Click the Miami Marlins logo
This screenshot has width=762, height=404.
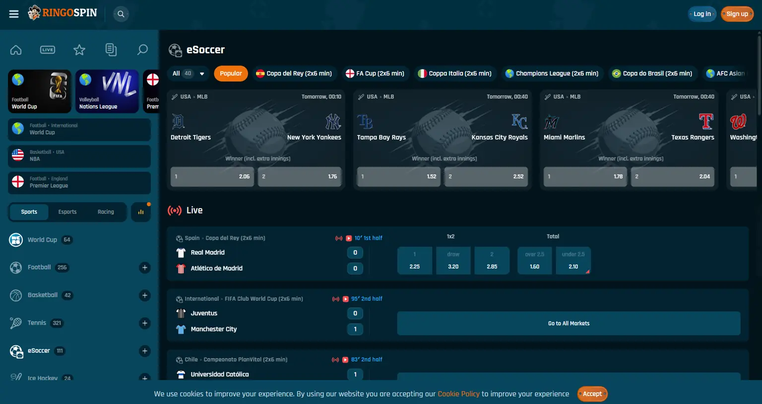(551, 122)
